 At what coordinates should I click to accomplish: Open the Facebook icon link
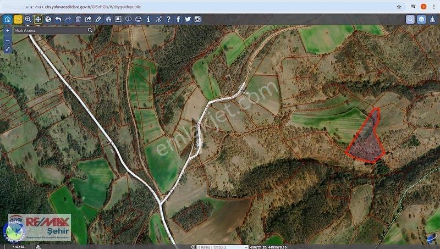[x=178, y=19]
